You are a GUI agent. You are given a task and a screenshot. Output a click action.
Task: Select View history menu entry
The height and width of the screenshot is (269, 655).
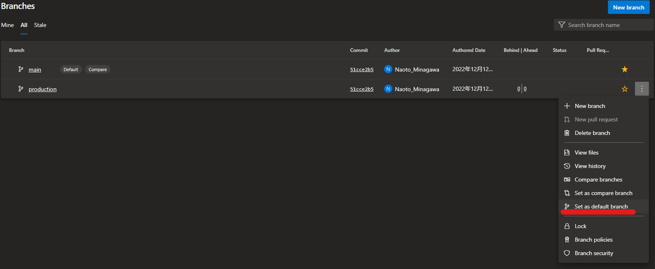[603, 166]
